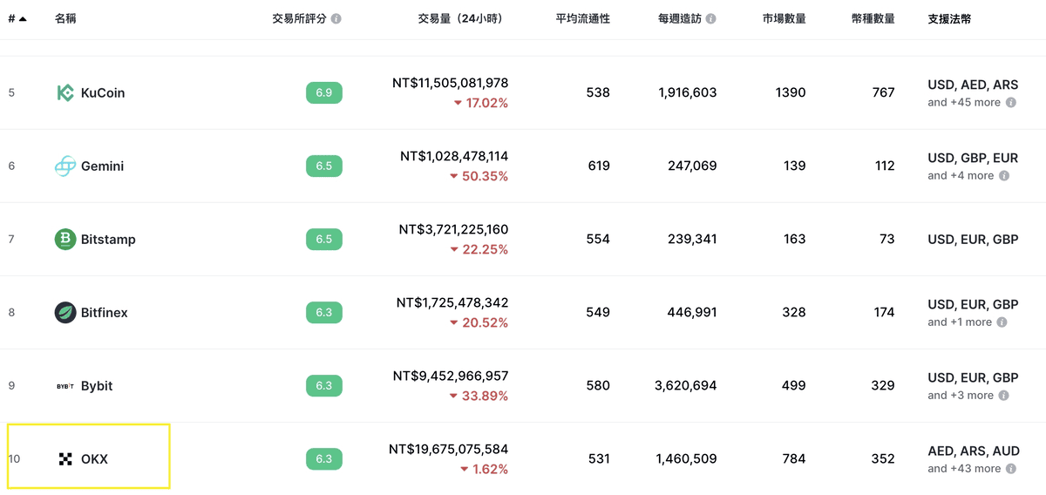Click Bitfinex's 6.3 score badge

[x=324, y=312]
